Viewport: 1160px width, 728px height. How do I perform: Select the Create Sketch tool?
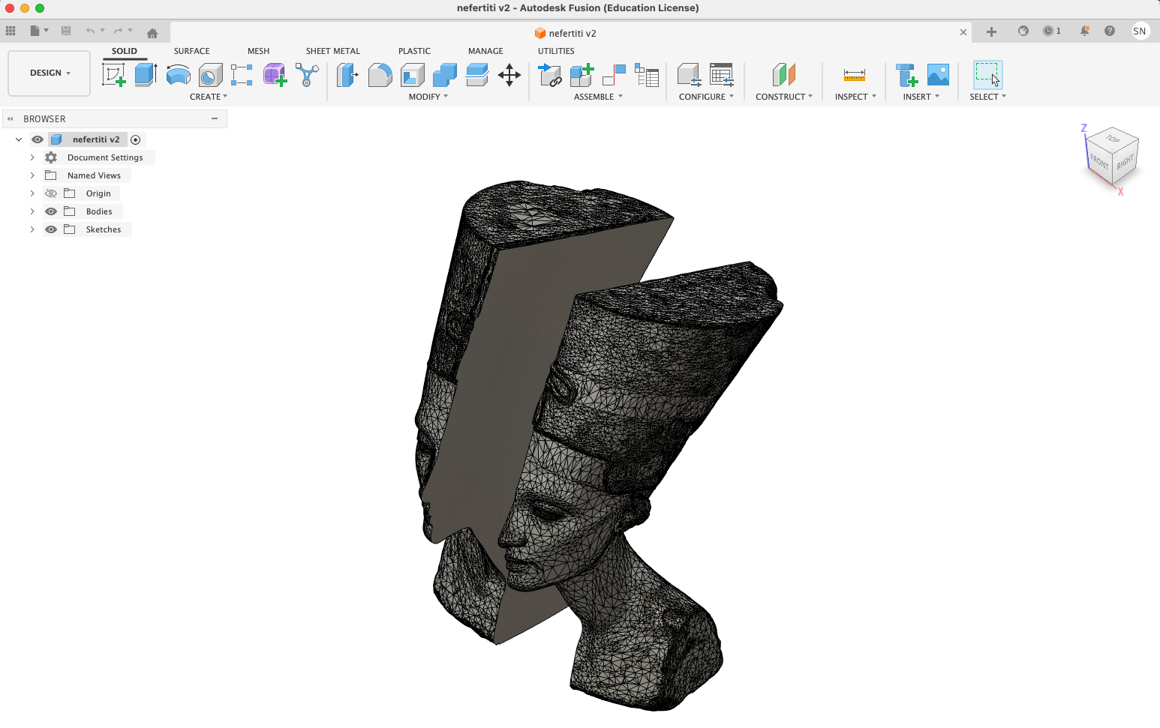tap(114, 75)
